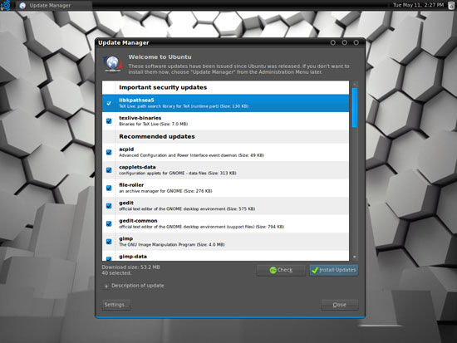The width and height of the screenshot is (457, 343).
Task: Click the trash icon in top panel corner
Action: [x=451, y=5]
